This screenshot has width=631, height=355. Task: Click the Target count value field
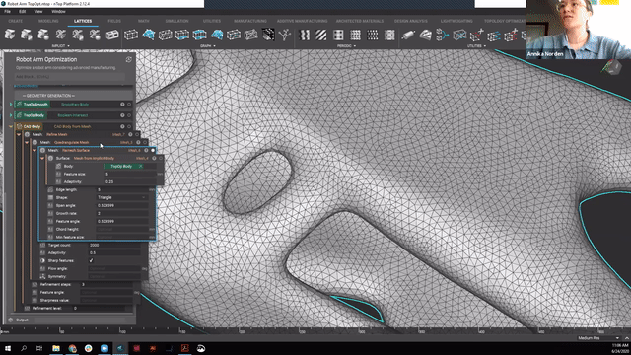(114, 245)
